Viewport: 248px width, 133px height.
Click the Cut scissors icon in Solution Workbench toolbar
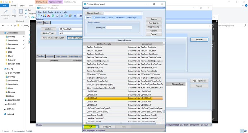[x=62, y=16]
